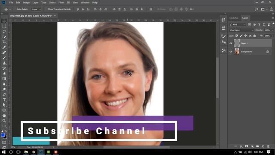The width and height of the screenshot is (275, 155).
Task: Select the Brush tool
Action: click(4, 58)
